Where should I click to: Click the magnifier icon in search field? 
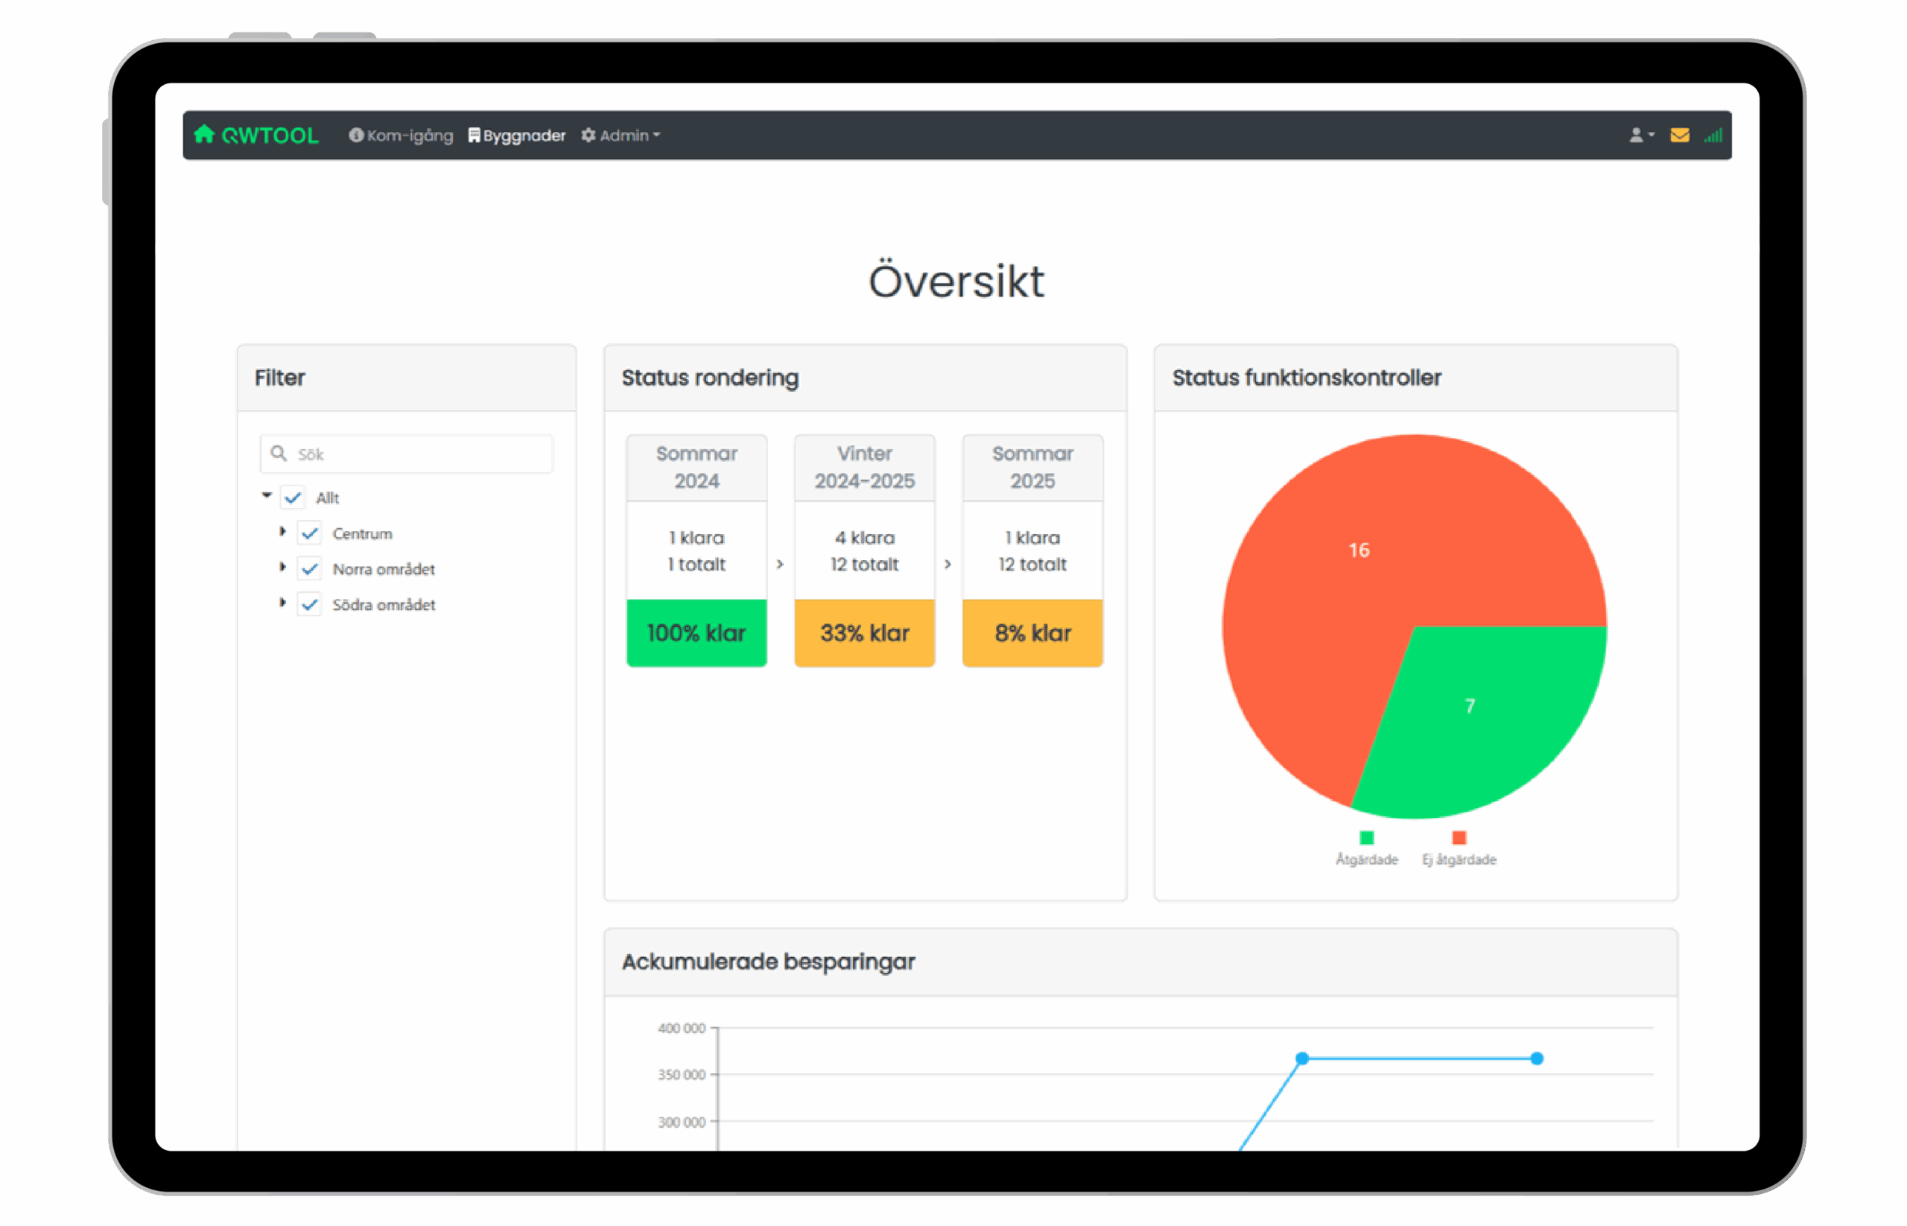279,454
